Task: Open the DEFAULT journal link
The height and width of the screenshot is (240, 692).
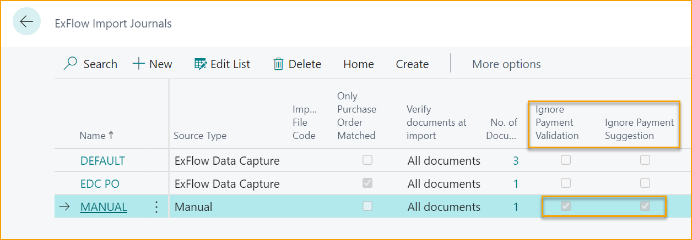Action: [x=102, y=161]
